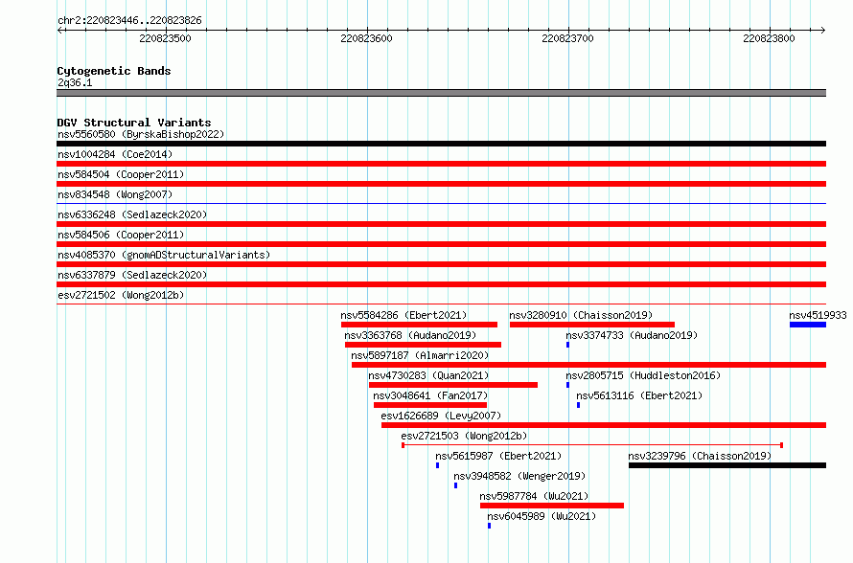The image size is (853, 563).
Task: Open variant nsv6045989 (Wu2021)
Action: tap(542, 516)
